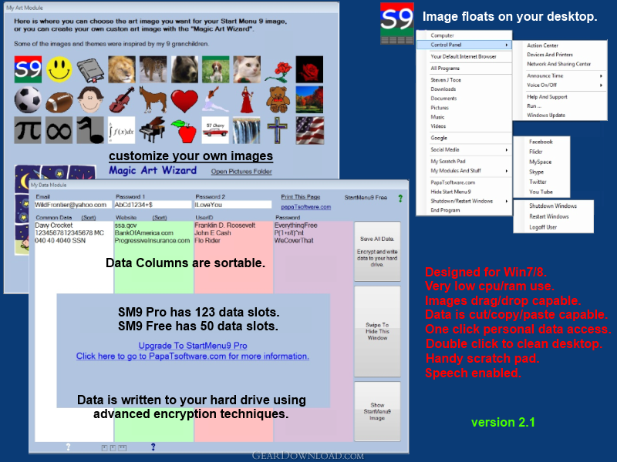Viewport: 617px width, 462px height.
Task: Select the Davy Crocket data entry
Action: [54, 226]
